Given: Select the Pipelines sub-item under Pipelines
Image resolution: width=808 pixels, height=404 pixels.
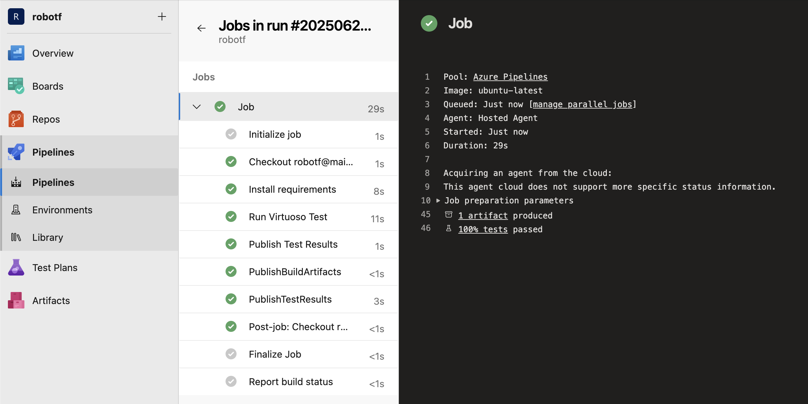Looking at the screenshot, I should [53, 182].
